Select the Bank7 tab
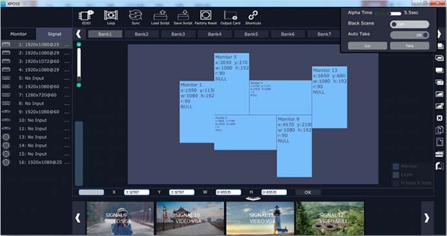This screenshot has width=447, height=236. click(x=324, y=34)
